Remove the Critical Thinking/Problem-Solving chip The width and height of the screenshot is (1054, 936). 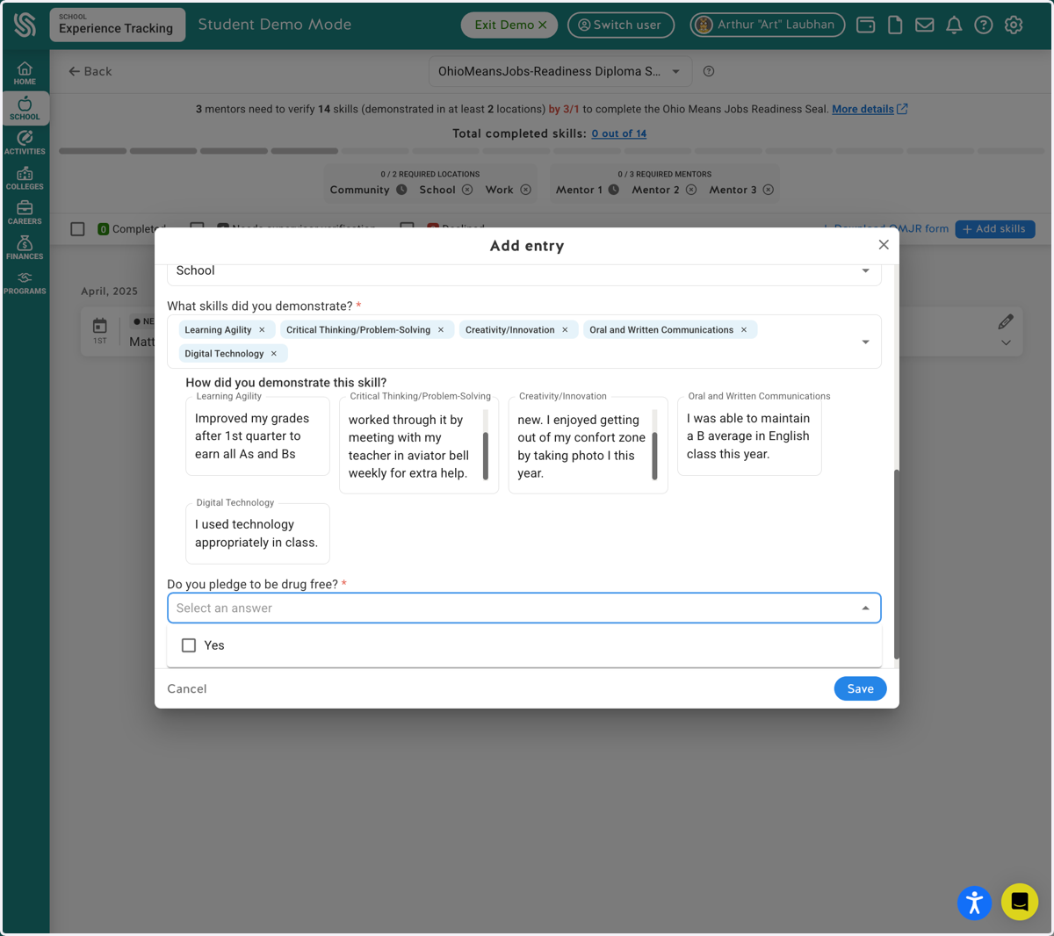click(x=441, y=330)
